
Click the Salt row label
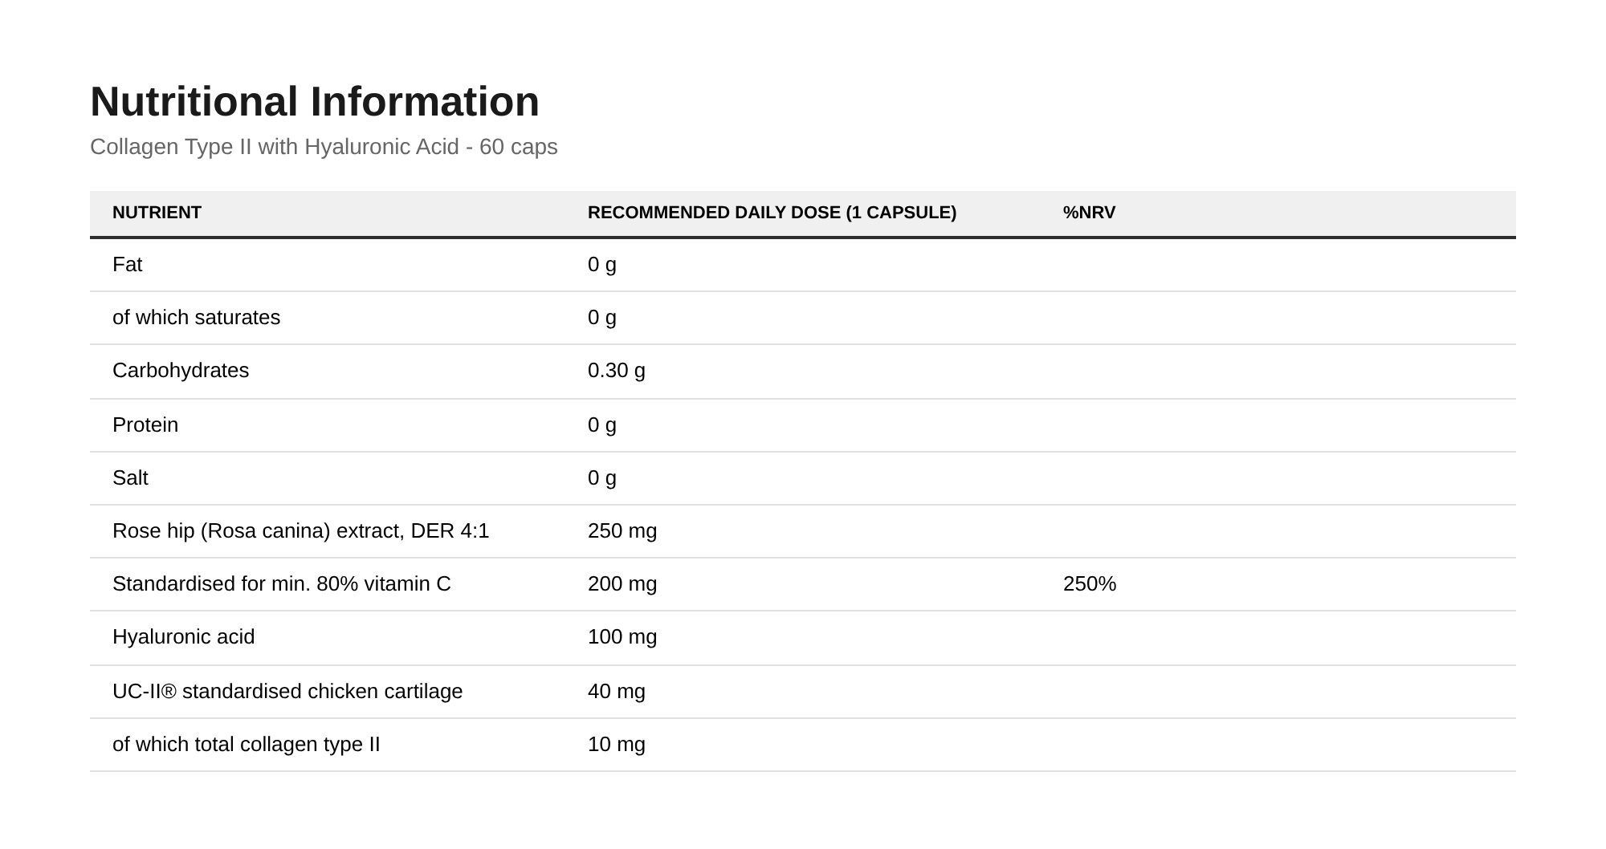[x=130, y=478]
